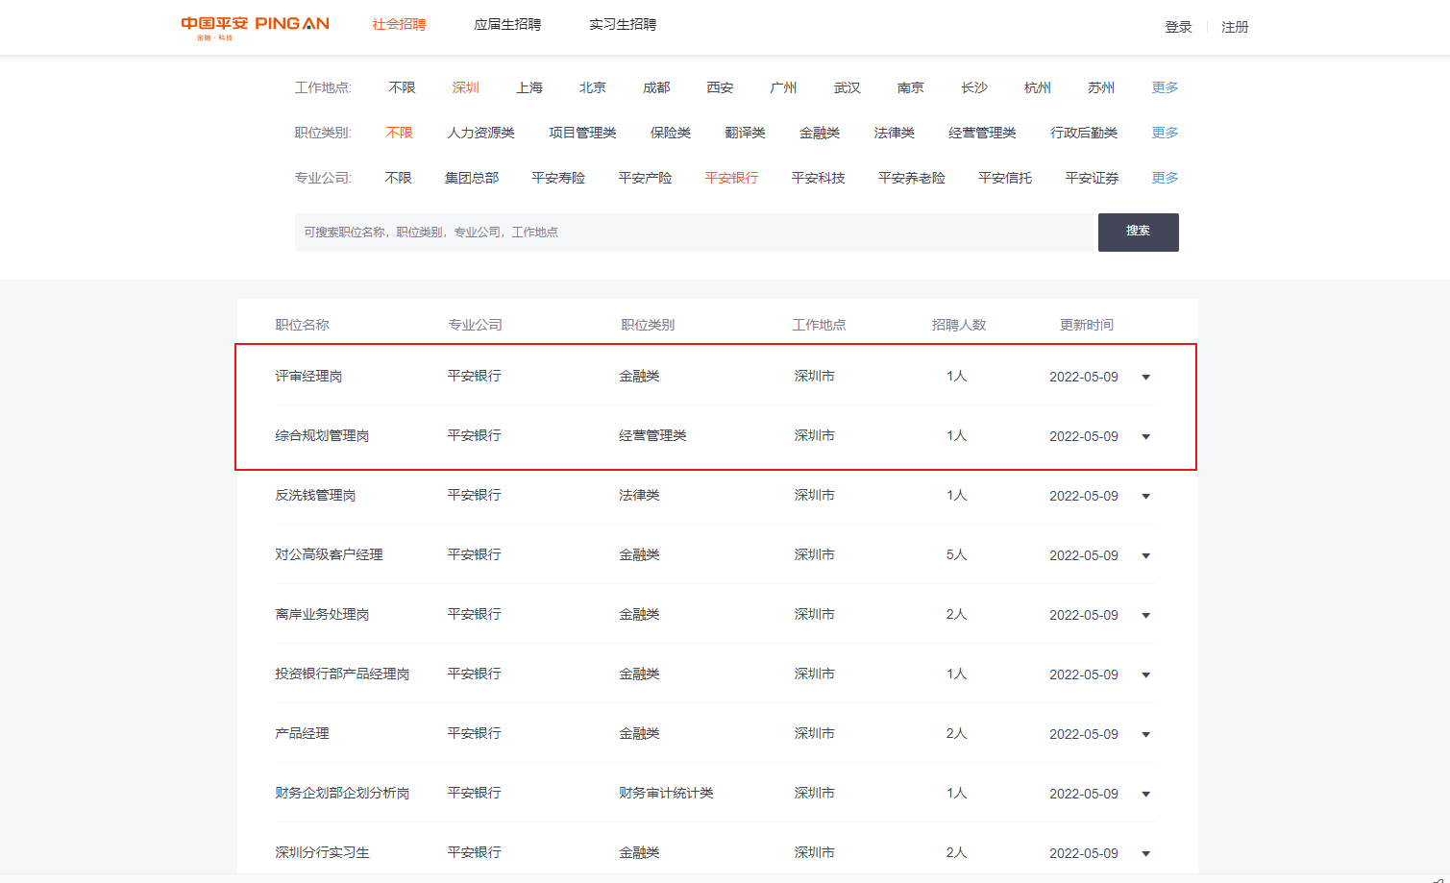This screenshot has width=1450, height=883.
Task: Choose 平安银行 in the 专业公司 filter row
Action: pyautogui.click(x=731, y=178)
